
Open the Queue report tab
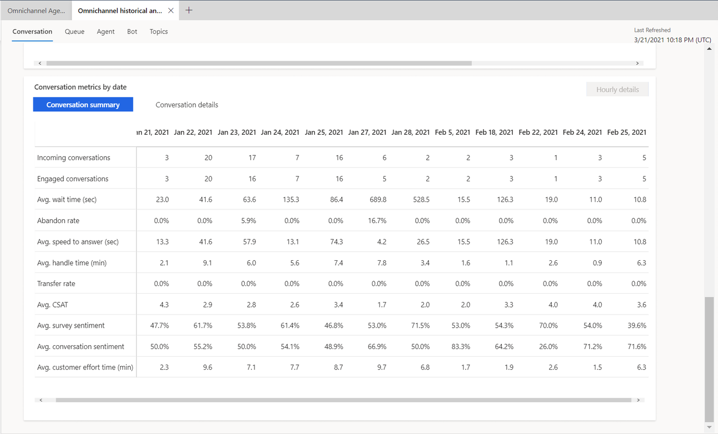click(75, 32)
